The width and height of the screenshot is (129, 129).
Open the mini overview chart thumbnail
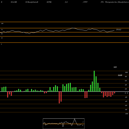64,124
